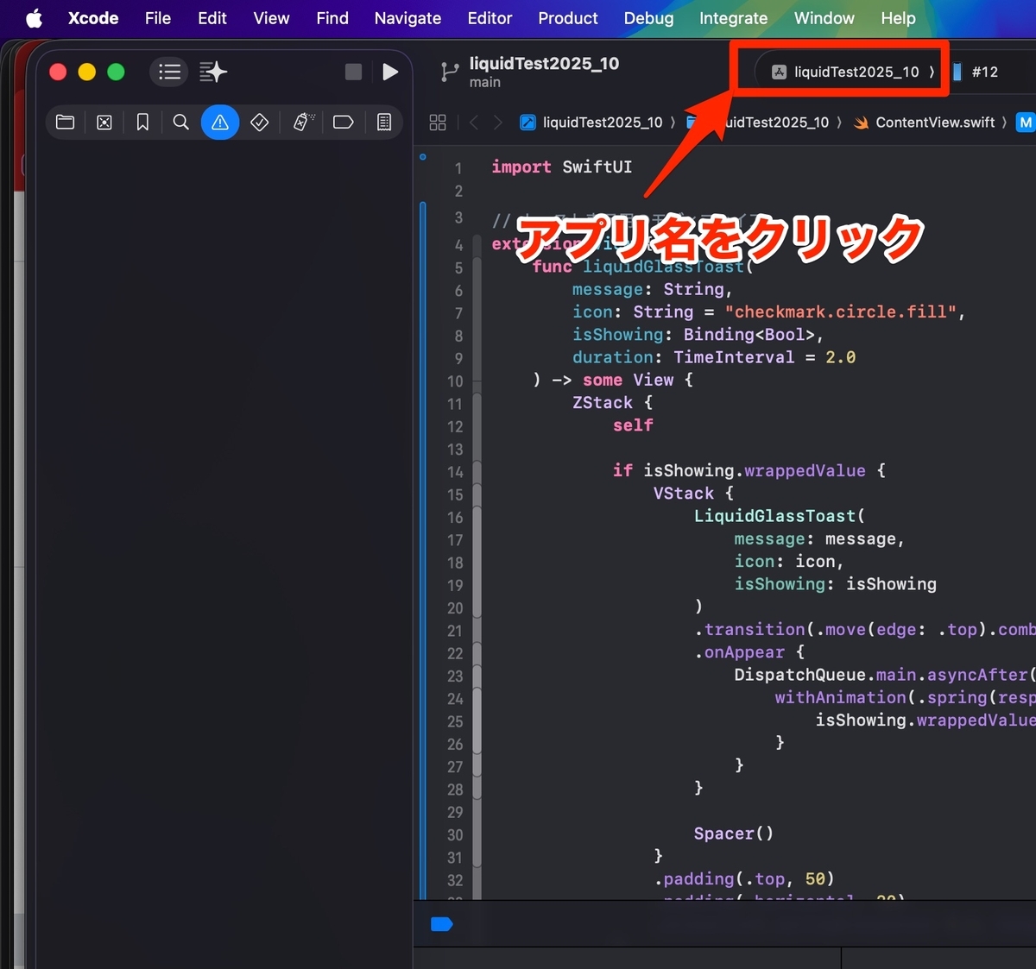Toggle the navigator list sidebar button
Screen dimensions: 1036x969
coord(169,72)
